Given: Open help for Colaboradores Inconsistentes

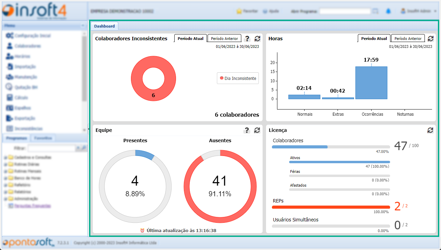Looking at the screenshot, I should pos(247,39).
